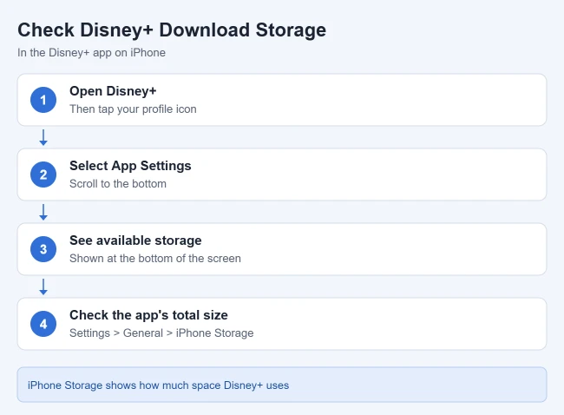Select the 'Select App Settings' step title
This screenshot has width=564, height=415.
[130, 166]
